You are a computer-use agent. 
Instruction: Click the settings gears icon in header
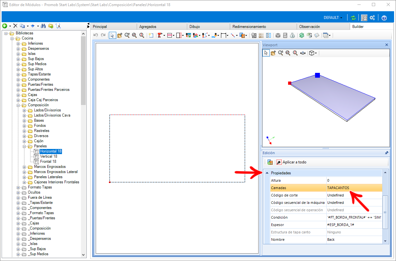(373, 18)
